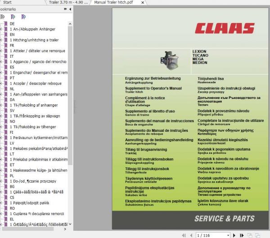Image resolution: width=270 pixels, height=238 pixels.
Task: Click the bookmarks vertical scrollbar thumb
Action: 70,95
